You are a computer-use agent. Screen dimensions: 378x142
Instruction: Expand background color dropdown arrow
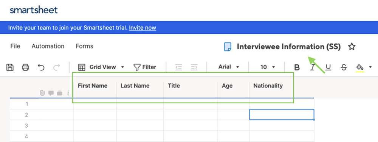pos(370,67)
